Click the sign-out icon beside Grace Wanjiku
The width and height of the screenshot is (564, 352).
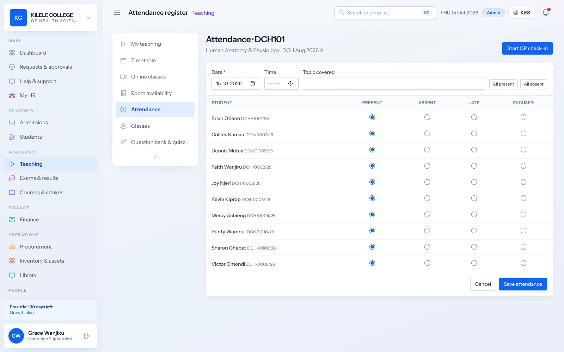click(87, 336)
